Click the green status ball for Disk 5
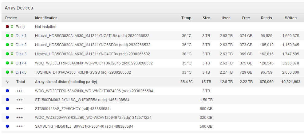This screenshot has width=304, height=135. tap(7, 72)
